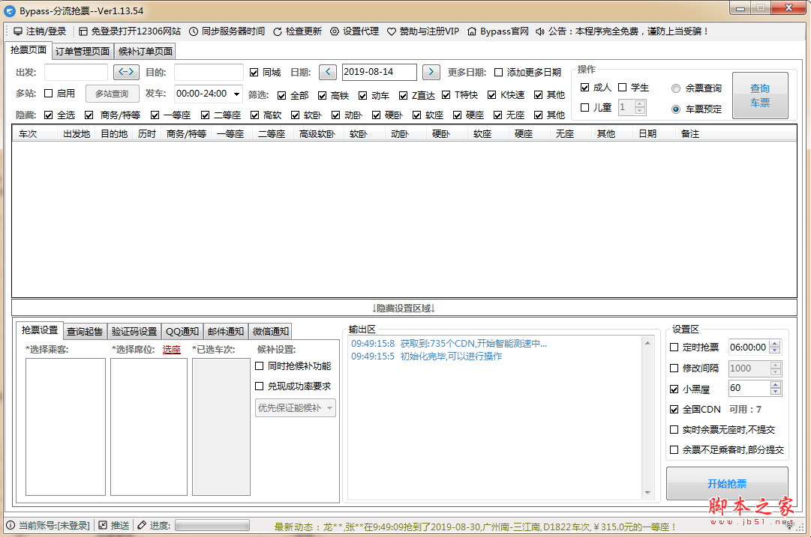Click the 同步服务器时间 clock icon

click(x=194, y=31)
